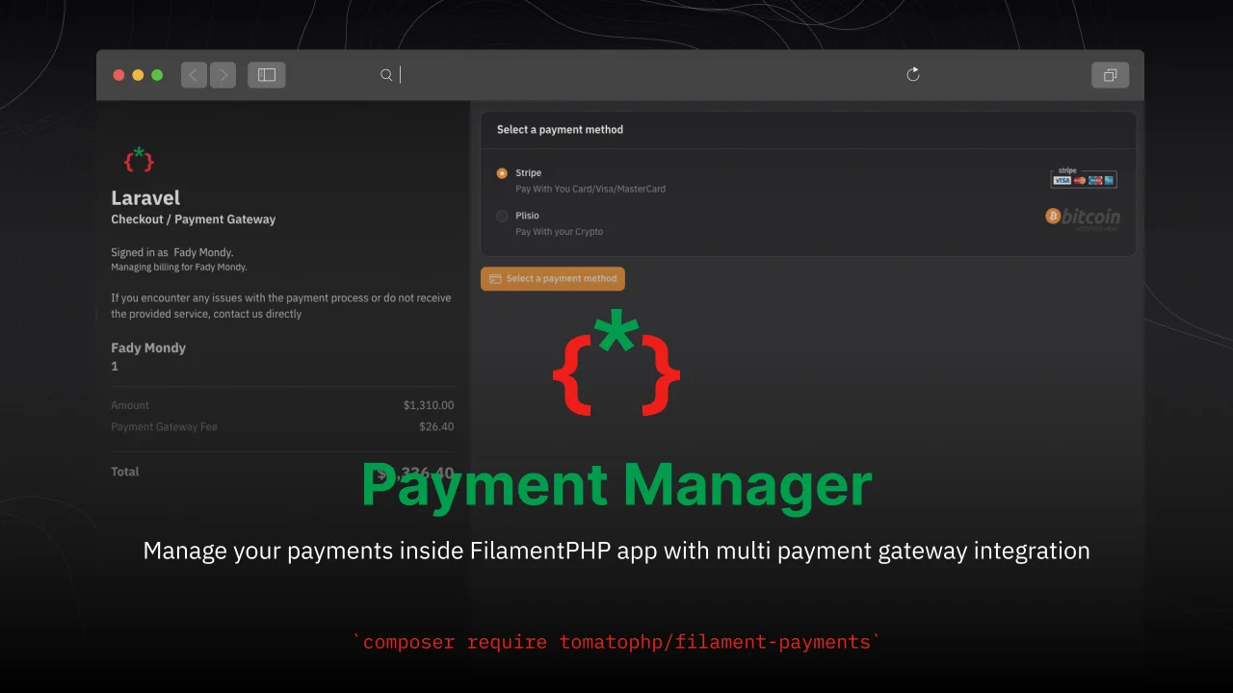This screenshot has width=1233, height=693.
Task: Click the bold "Fady Mondy" customer name
Action: [x=148, y=347]
